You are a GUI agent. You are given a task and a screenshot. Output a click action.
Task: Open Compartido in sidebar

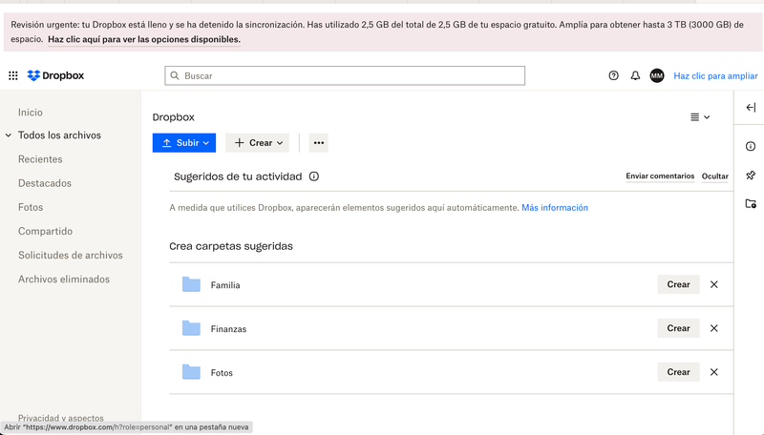[45, 231]
